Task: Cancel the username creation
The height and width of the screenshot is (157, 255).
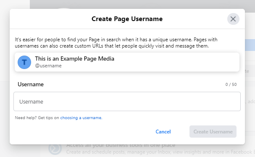Action: 163,132
